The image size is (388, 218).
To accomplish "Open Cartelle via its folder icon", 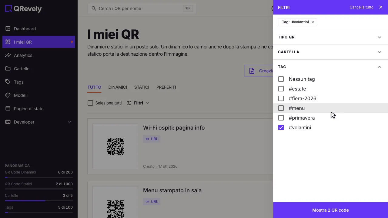I will (8, 69).
